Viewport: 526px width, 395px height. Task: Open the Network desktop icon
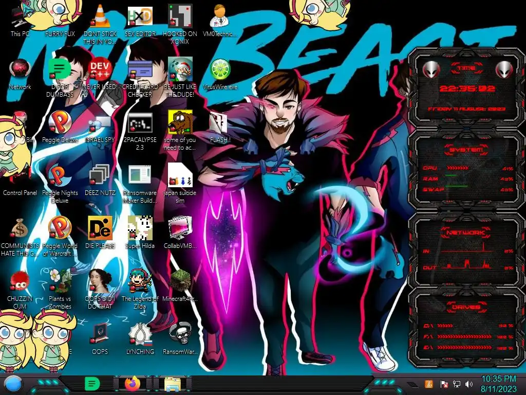click(20, 74)
